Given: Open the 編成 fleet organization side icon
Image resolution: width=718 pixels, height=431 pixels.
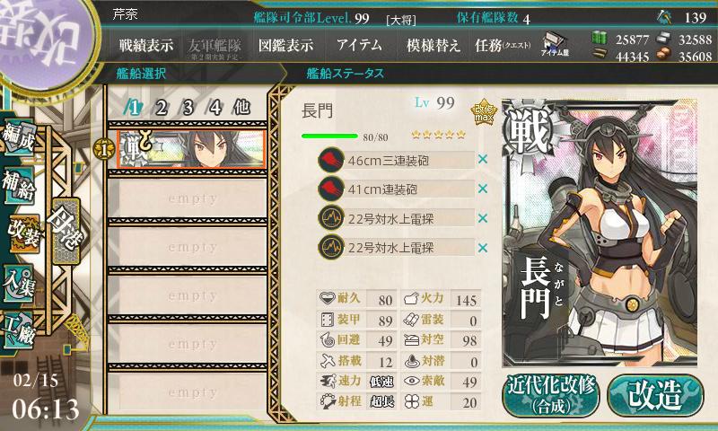Looking at the screenshot, I should click(19, 137).
